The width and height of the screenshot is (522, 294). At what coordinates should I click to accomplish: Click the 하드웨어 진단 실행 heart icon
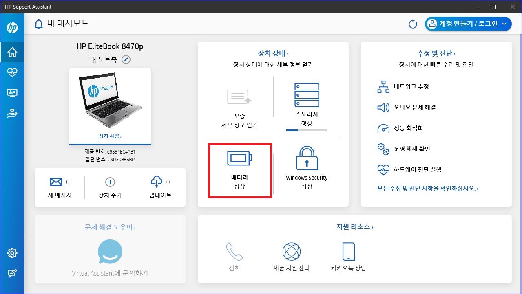point(383,170)
